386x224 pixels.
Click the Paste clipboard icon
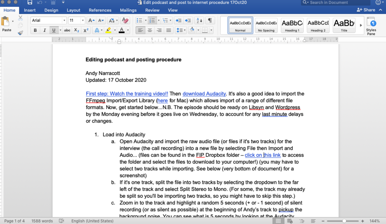(5, 22)
